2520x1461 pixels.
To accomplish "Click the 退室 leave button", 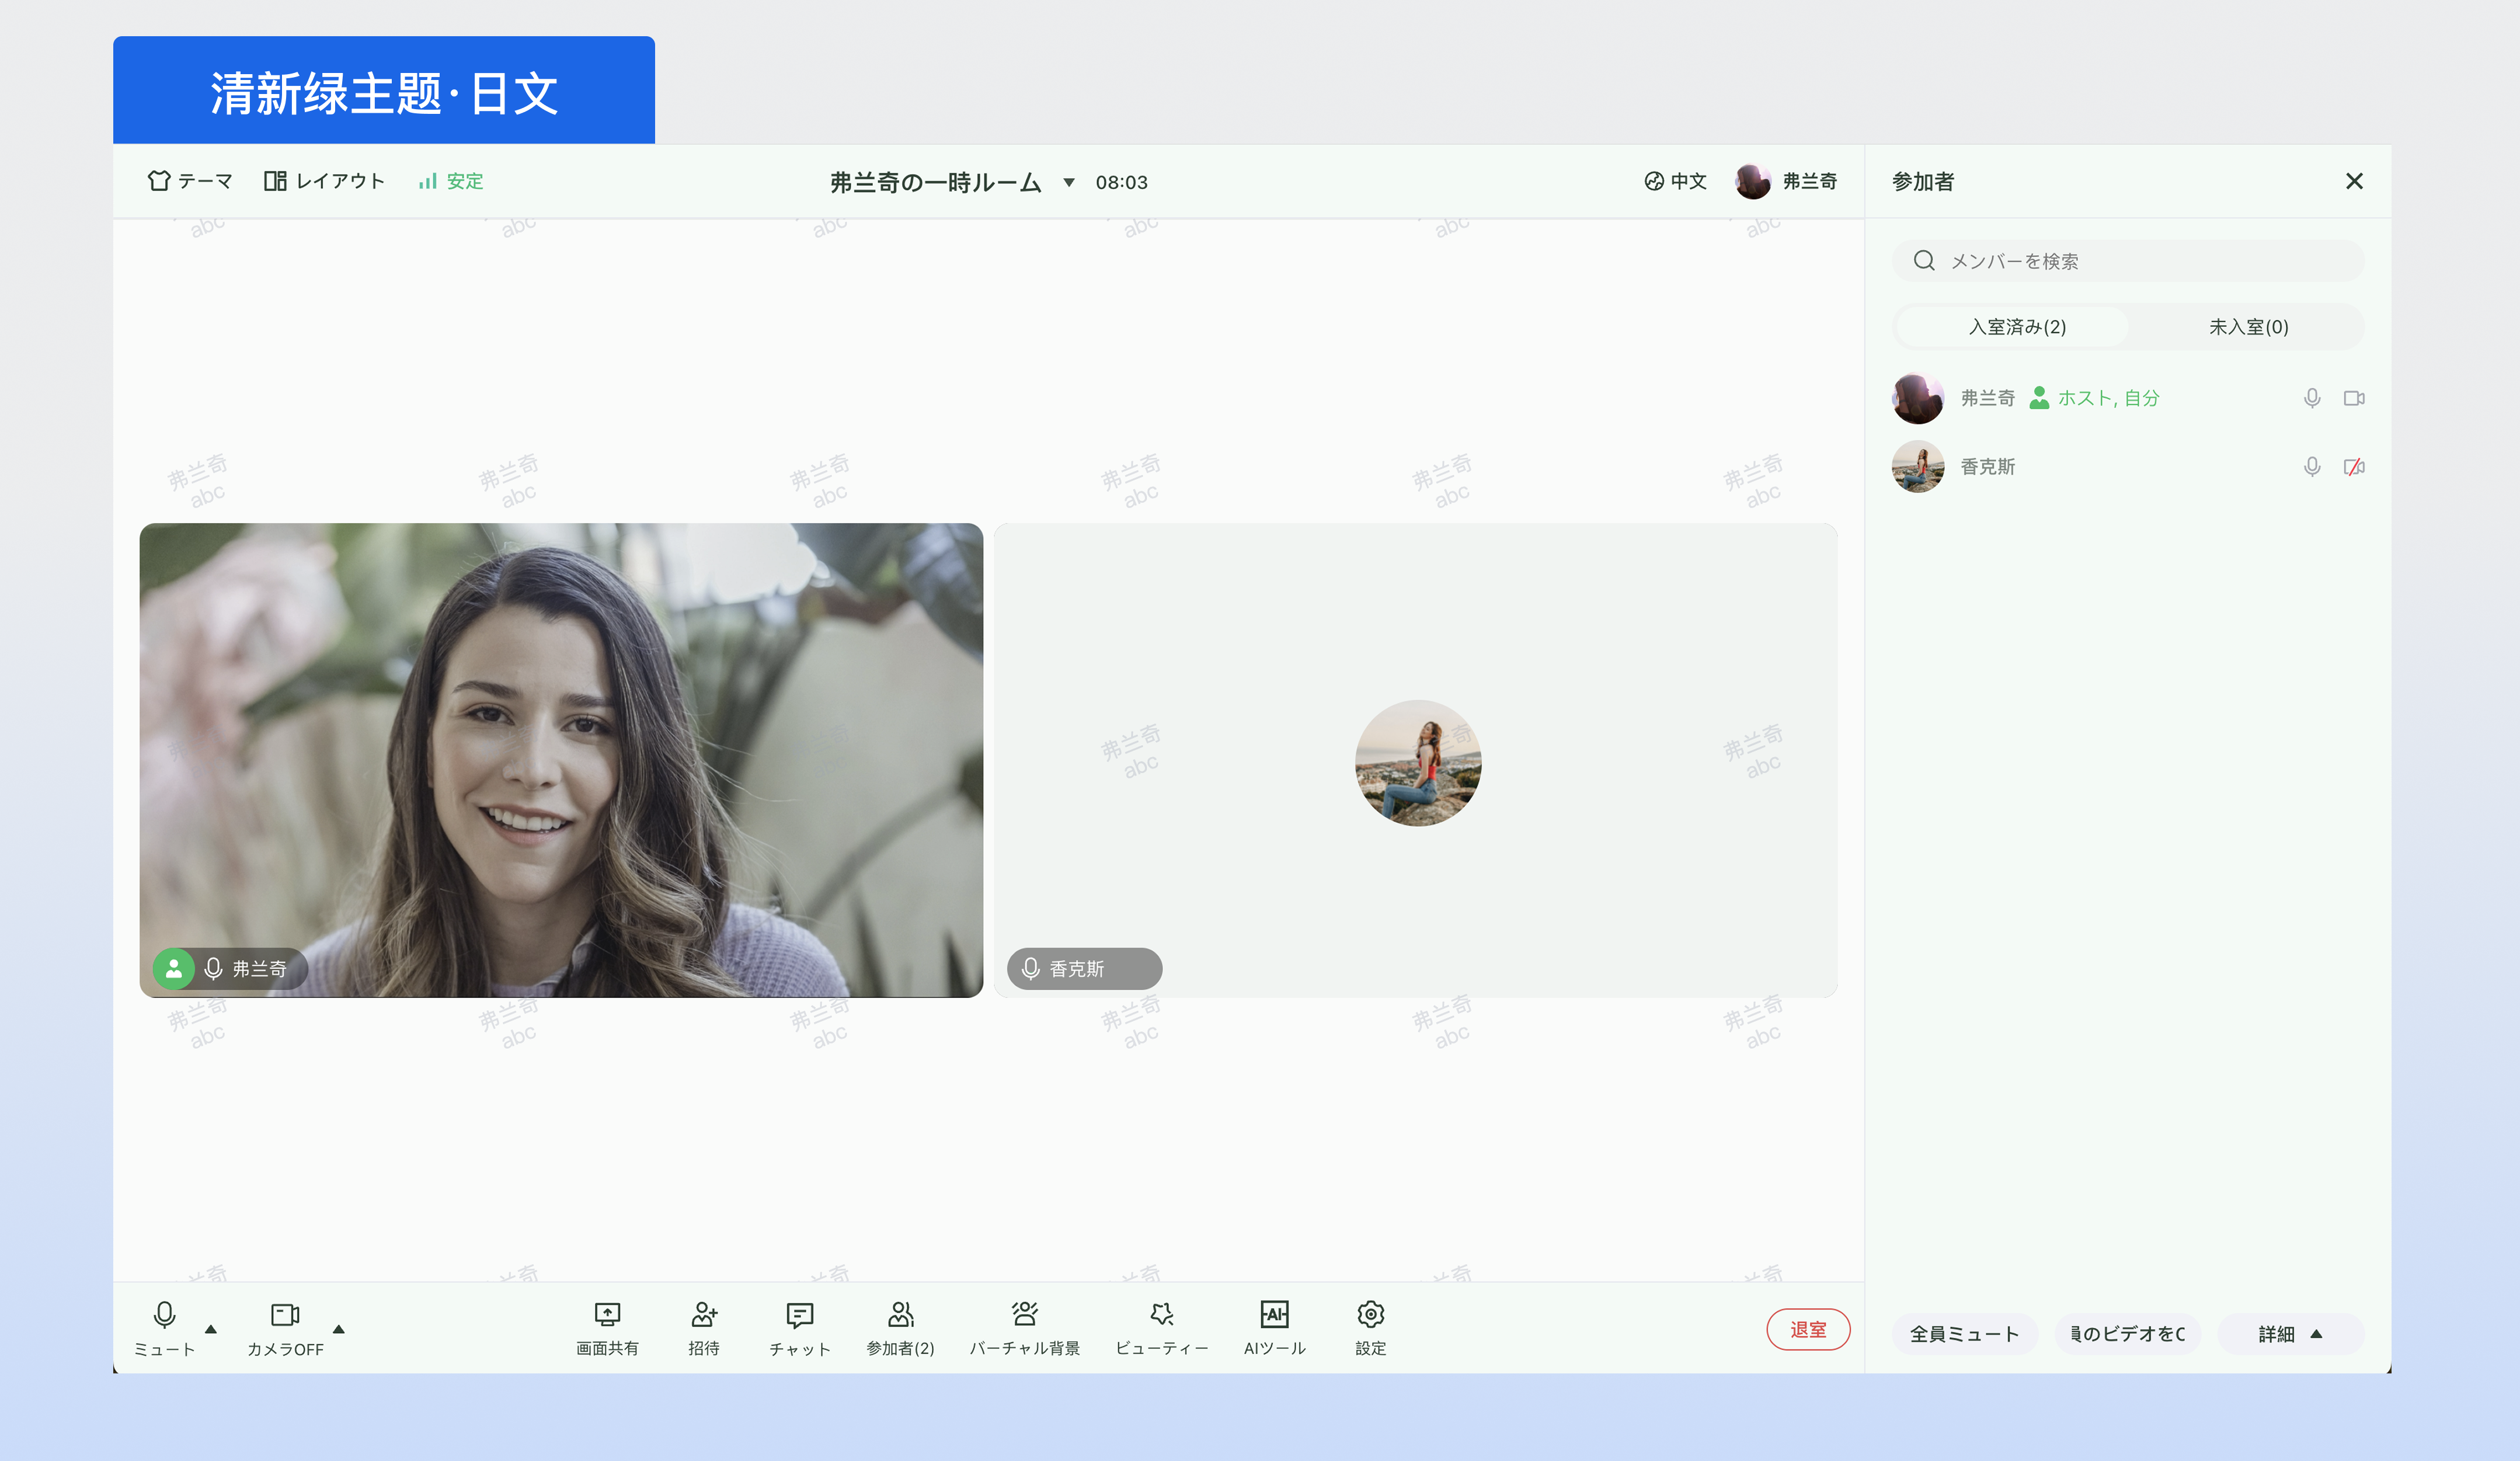I will click(x=1807, y=1330).
